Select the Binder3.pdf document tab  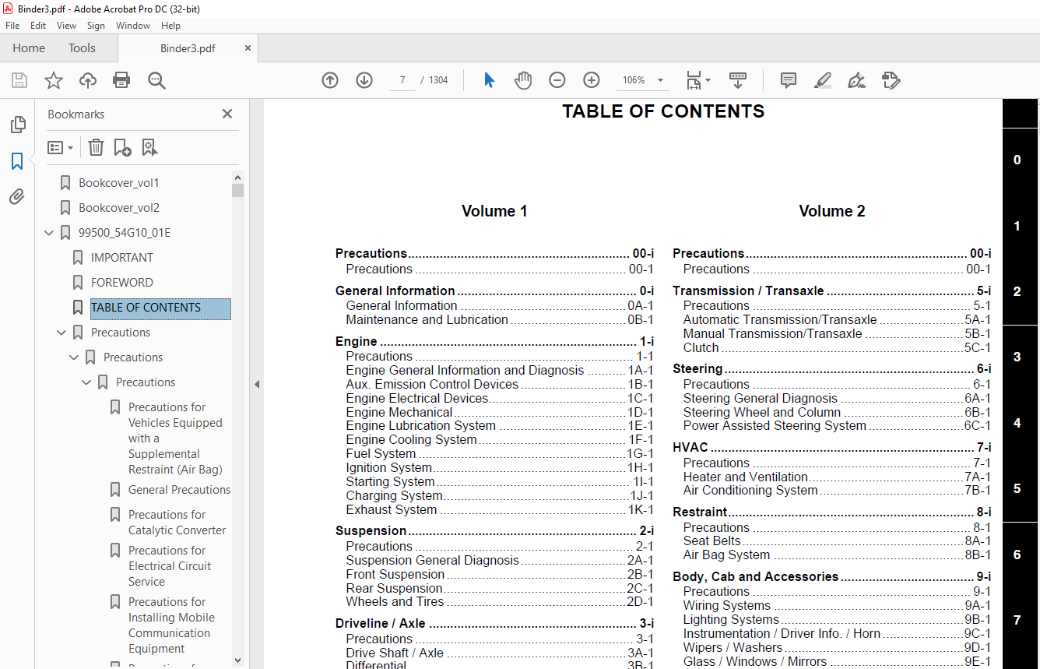coord(188,48)
